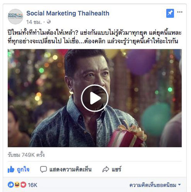Click the blue Like reaction icon
This screenshot has width=191, height=192.
(x=11, y=185)
